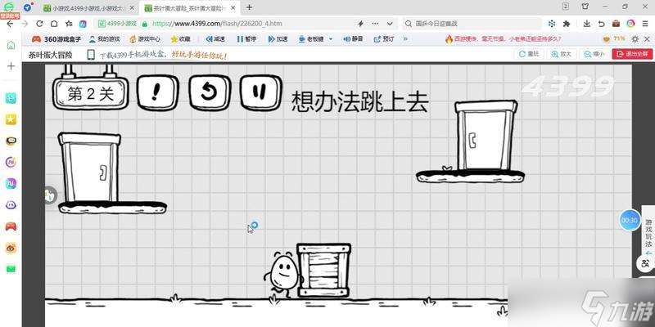The image size is (655, 327).
Task: Open the toolbox briefcase icon
Action: click(617, 24)
